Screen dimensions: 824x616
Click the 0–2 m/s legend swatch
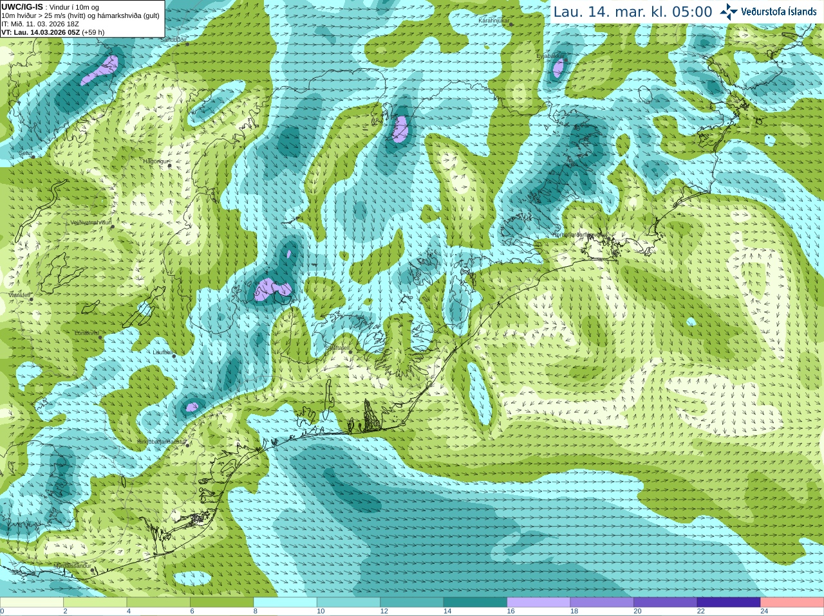[x=32, y=602]
